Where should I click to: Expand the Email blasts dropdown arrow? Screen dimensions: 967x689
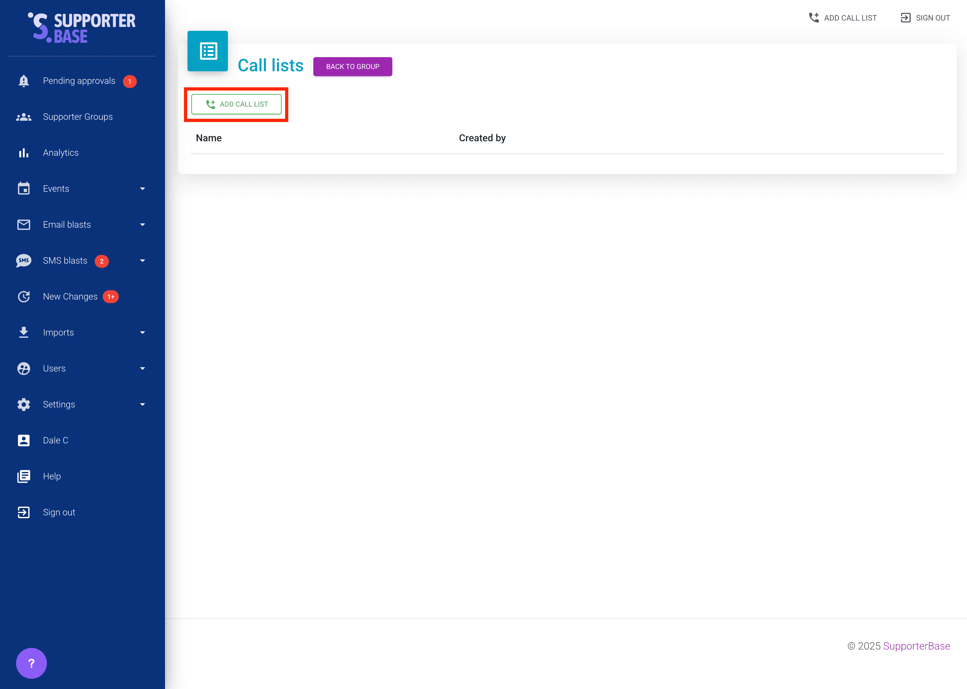click(143, 225)
